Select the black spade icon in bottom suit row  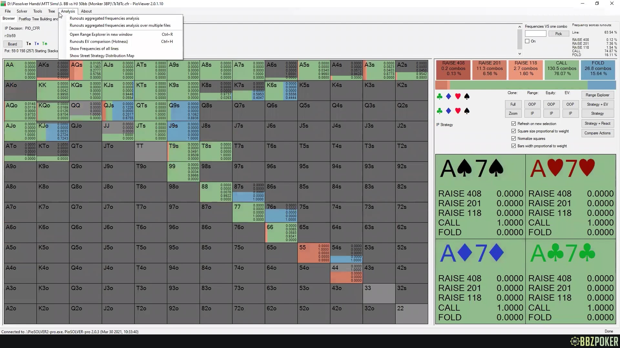click(467, 111)
